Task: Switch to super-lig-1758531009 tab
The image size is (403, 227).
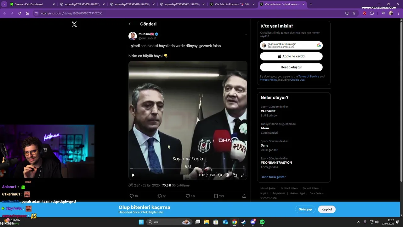Action: (82, 4)
